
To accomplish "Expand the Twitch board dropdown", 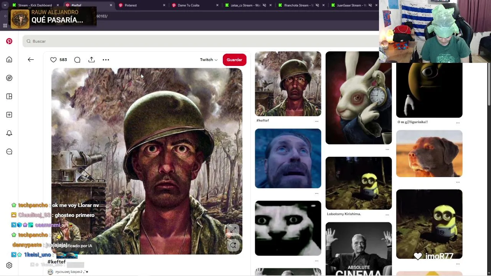I will pos(209,59).
